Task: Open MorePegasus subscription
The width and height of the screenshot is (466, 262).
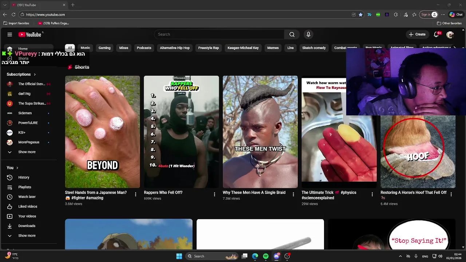Action: point(28,142)
